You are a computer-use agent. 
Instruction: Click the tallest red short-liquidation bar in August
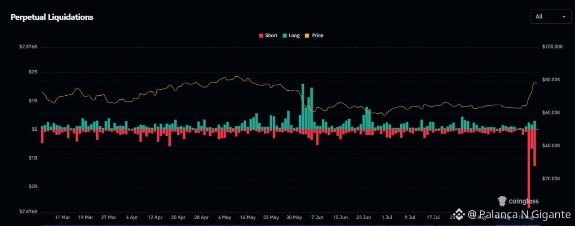529,168
